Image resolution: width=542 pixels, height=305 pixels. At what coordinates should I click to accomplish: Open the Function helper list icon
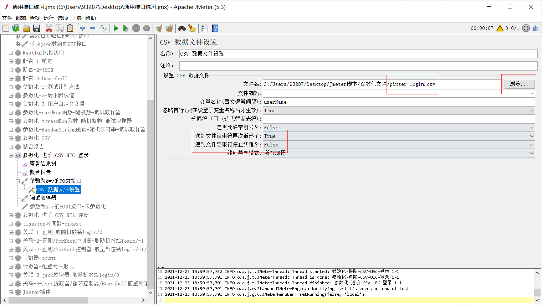(204, 28)
